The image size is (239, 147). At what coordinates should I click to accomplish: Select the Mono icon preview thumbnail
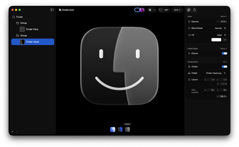tap(127, 129)
